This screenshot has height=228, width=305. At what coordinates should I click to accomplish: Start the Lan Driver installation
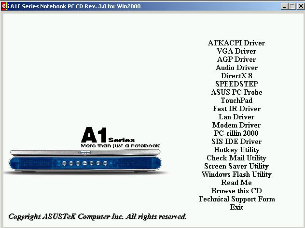[x=236, y=117]
